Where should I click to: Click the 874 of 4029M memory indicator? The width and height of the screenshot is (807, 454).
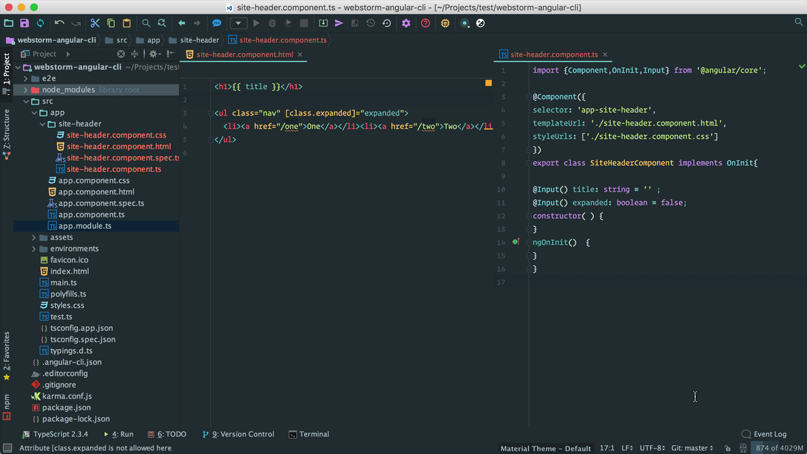click(x=777, y=448)
